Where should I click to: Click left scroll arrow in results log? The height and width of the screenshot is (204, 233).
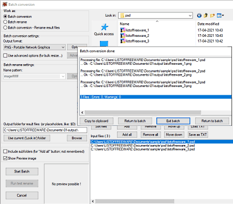pyautogui.click(x=82, y=112)
